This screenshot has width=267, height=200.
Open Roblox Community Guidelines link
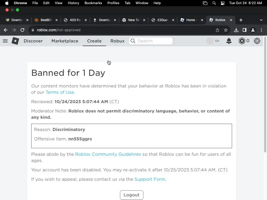[x=108, y=154]
